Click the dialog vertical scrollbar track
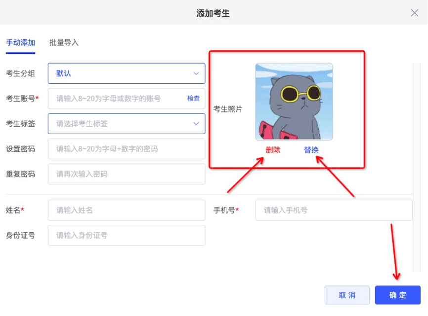The height and width of the screenshot is (316, 428). pos(417,168)
